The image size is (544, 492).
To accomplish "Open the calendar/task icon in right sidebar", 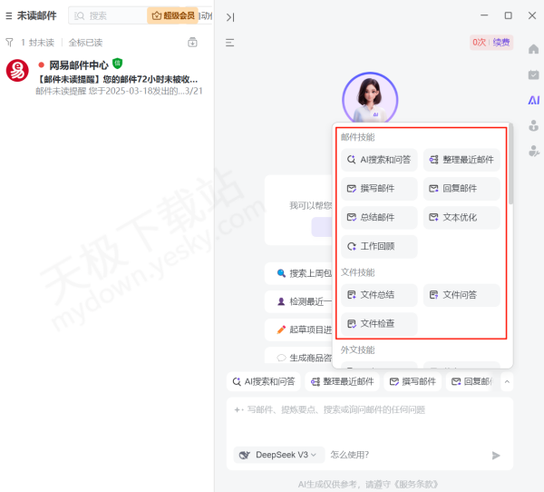I will 534,74.
